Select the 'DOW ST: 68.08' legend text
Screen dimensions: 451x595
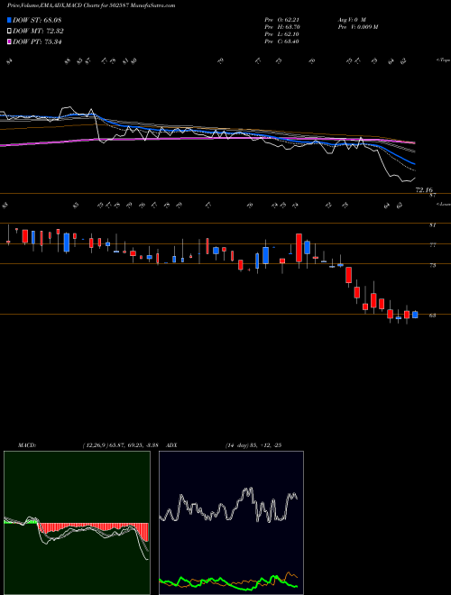click(x=37, y=20)
